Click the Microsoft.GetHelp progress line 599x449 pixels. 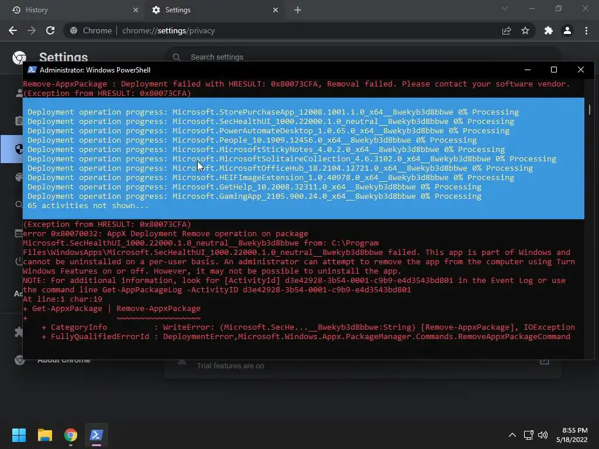click(x=254, y=186)
